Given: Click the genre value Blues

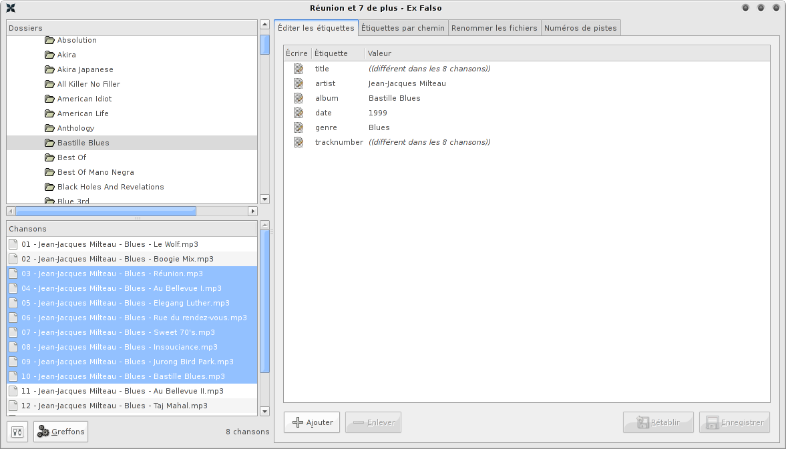Looking at the screenshot, I should (379, 127).
